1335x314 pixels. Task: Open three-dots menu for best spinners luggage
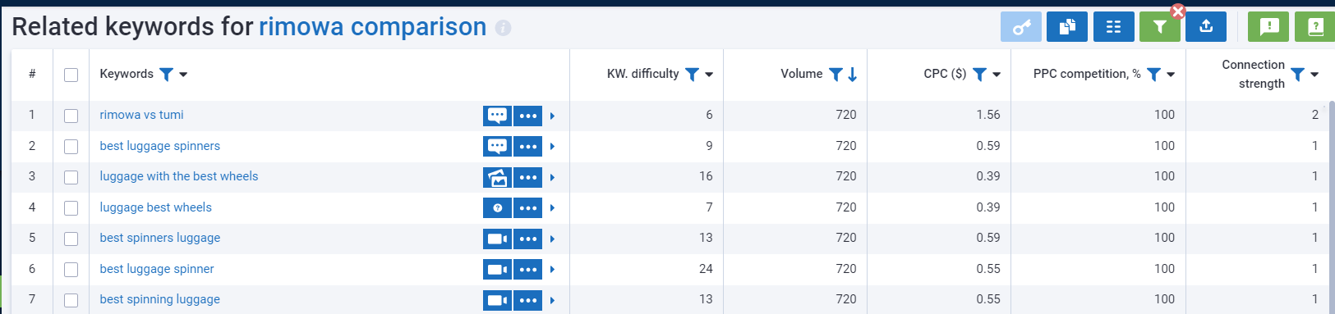point(528,239)
